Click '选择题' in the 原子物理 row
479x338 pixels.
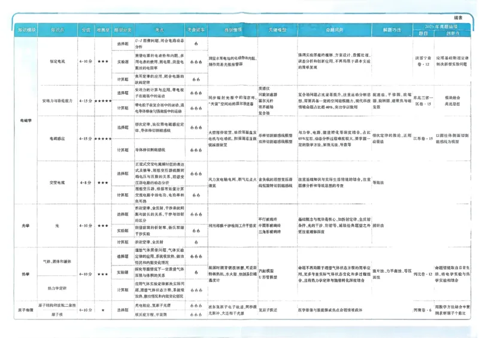click(x=123, y=310)
